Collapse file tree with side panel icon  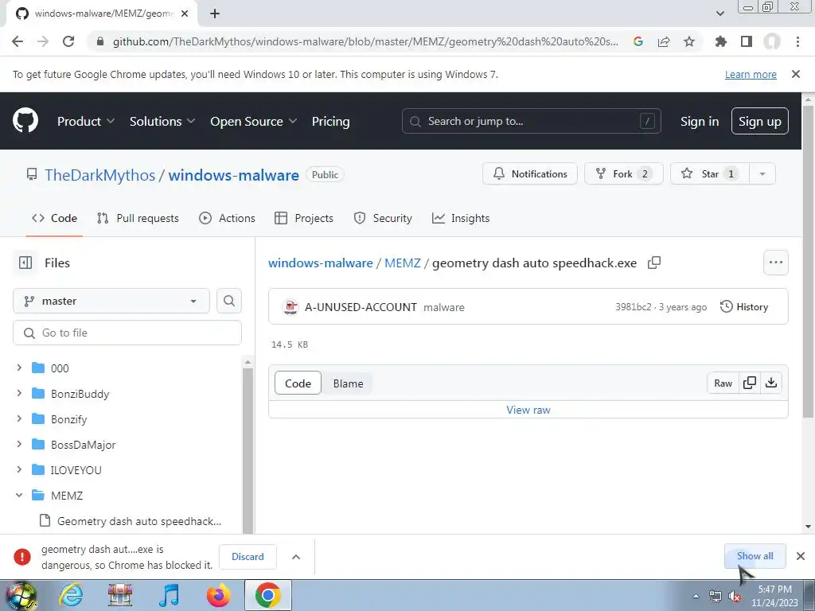(x=25, y=263)
